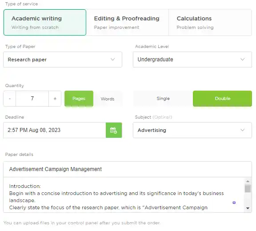Click the Academic Level chevron arrow
Image resolution: width=256 pixels, height=231 pixels.
(243, 59)
